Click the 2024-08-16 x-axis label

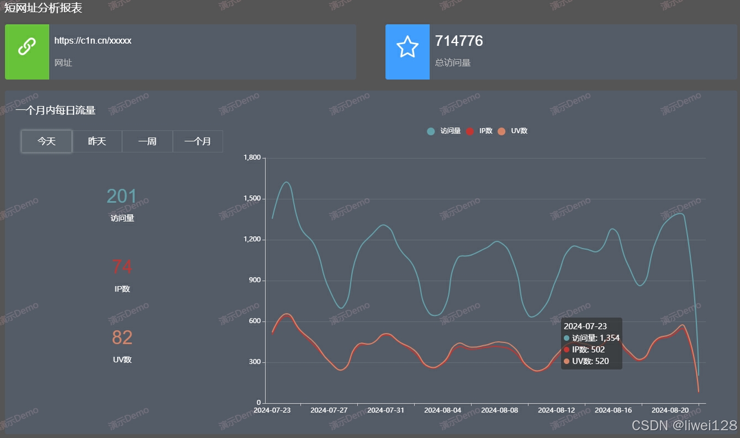pos(614,410)
